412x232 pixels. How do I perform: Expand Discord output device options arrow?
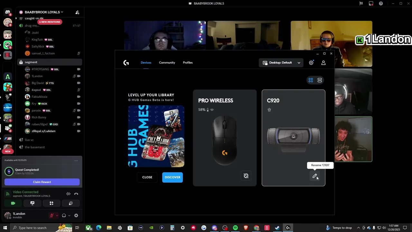click(69, 216)
